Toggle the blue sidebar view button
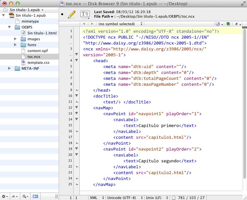This screenshot has height=200, width=247. [x=35, y=196]
